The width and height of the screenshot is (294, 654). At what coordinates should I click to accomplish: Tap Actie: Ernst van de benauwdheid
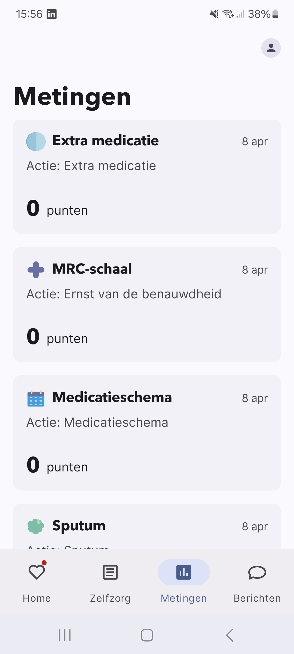[124, 294]
